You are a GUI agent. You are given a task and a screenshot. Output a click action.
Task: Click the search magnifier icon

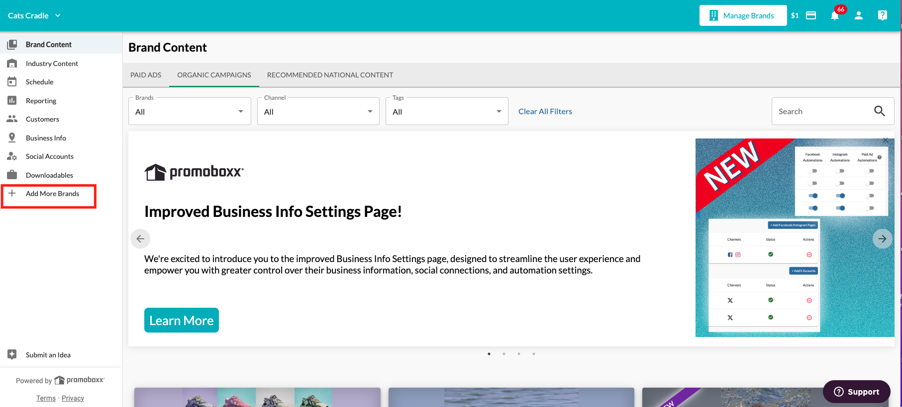tap(880, 111)
